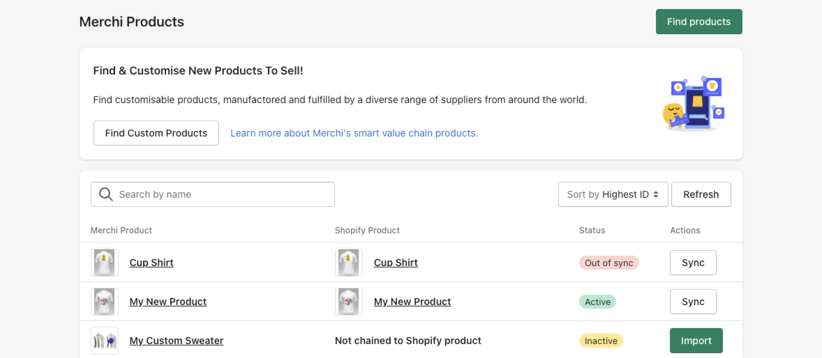Click the My Custom Sweater product thumbnail
Screen dimensions: 822x358
104,340
